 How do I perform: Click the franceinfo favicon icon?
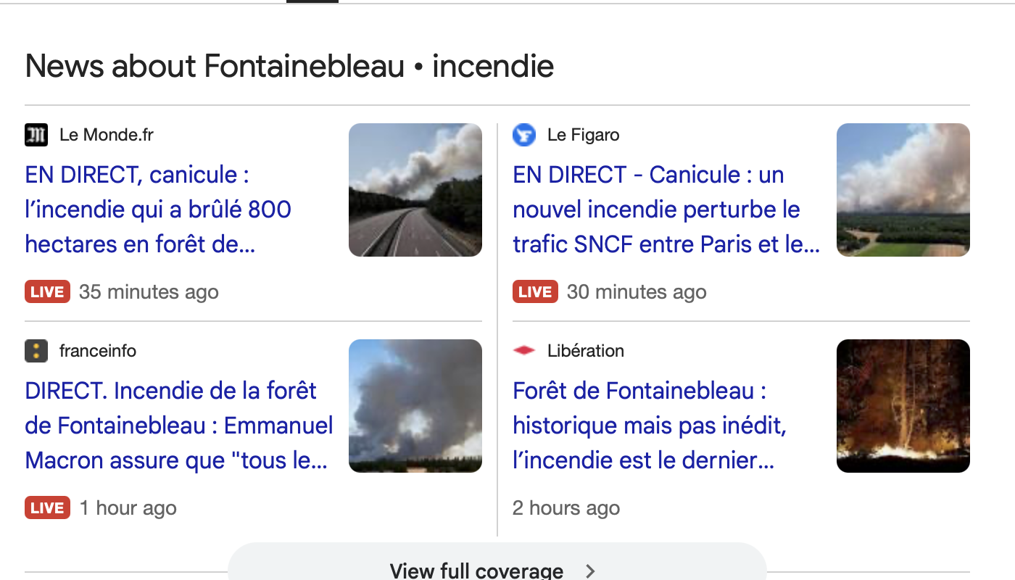(36, 351)
